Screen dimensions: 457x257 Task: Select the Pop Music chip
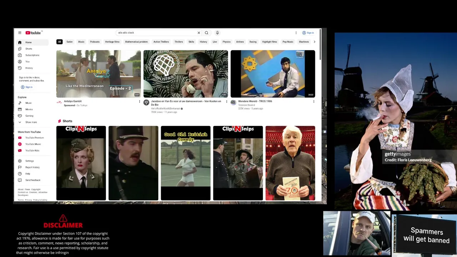(288, 42)
